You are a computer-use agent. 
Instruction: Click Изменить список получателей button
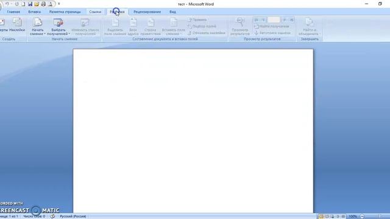click(85, 27)
